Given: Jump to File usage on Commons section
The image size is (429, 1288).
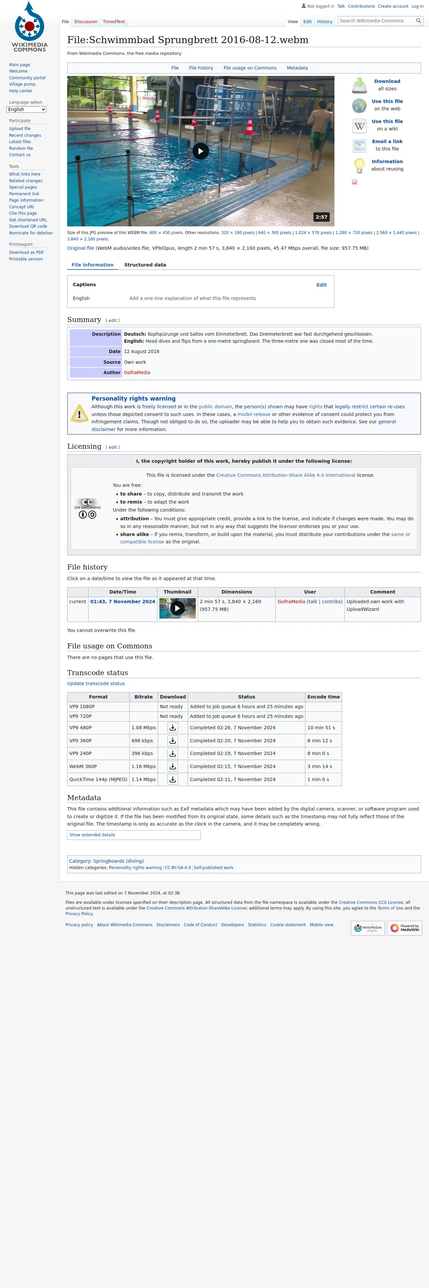Looking at the screenshot, I should [250, 68].
